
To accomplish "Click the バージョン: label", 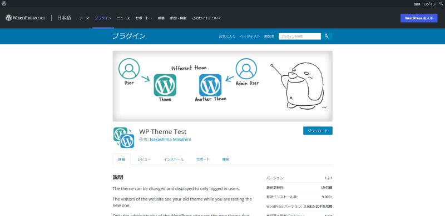I will click(x=275, y=178).
